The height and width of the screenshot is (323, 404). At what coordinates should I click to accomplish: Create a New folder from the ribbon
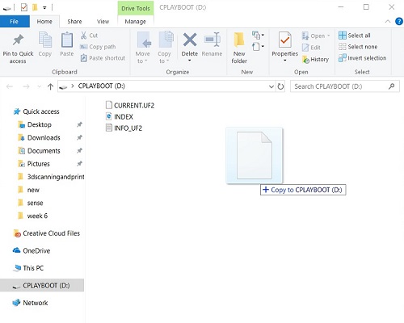tap(239, 48)
